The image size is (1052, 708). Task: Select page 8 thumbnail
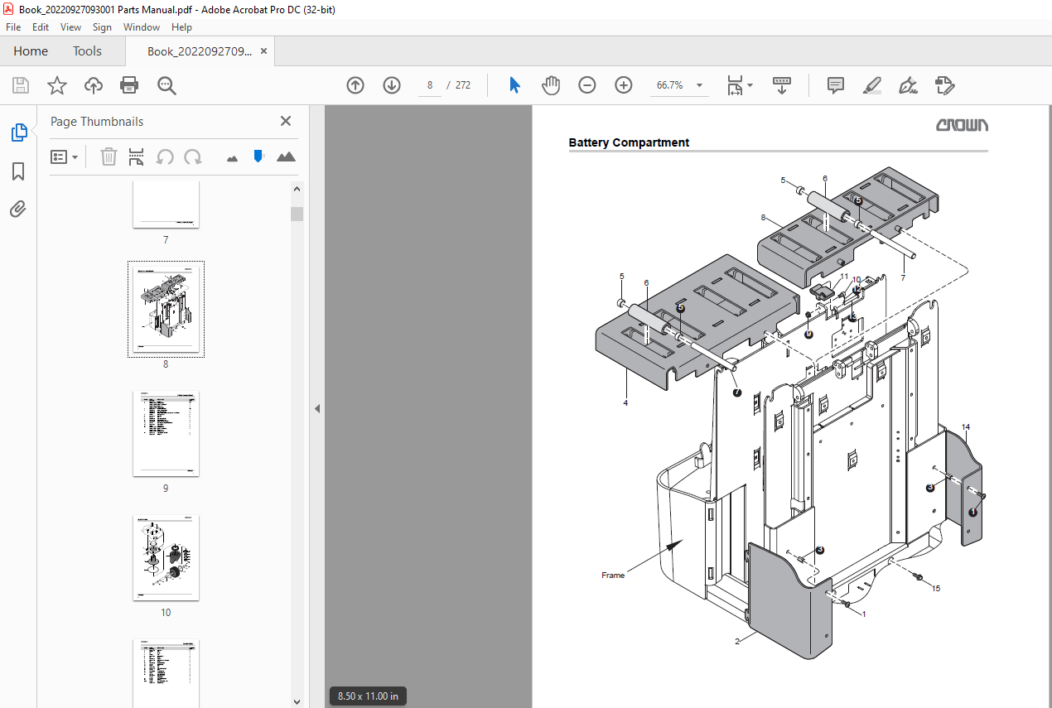click(x=166, y=309)
